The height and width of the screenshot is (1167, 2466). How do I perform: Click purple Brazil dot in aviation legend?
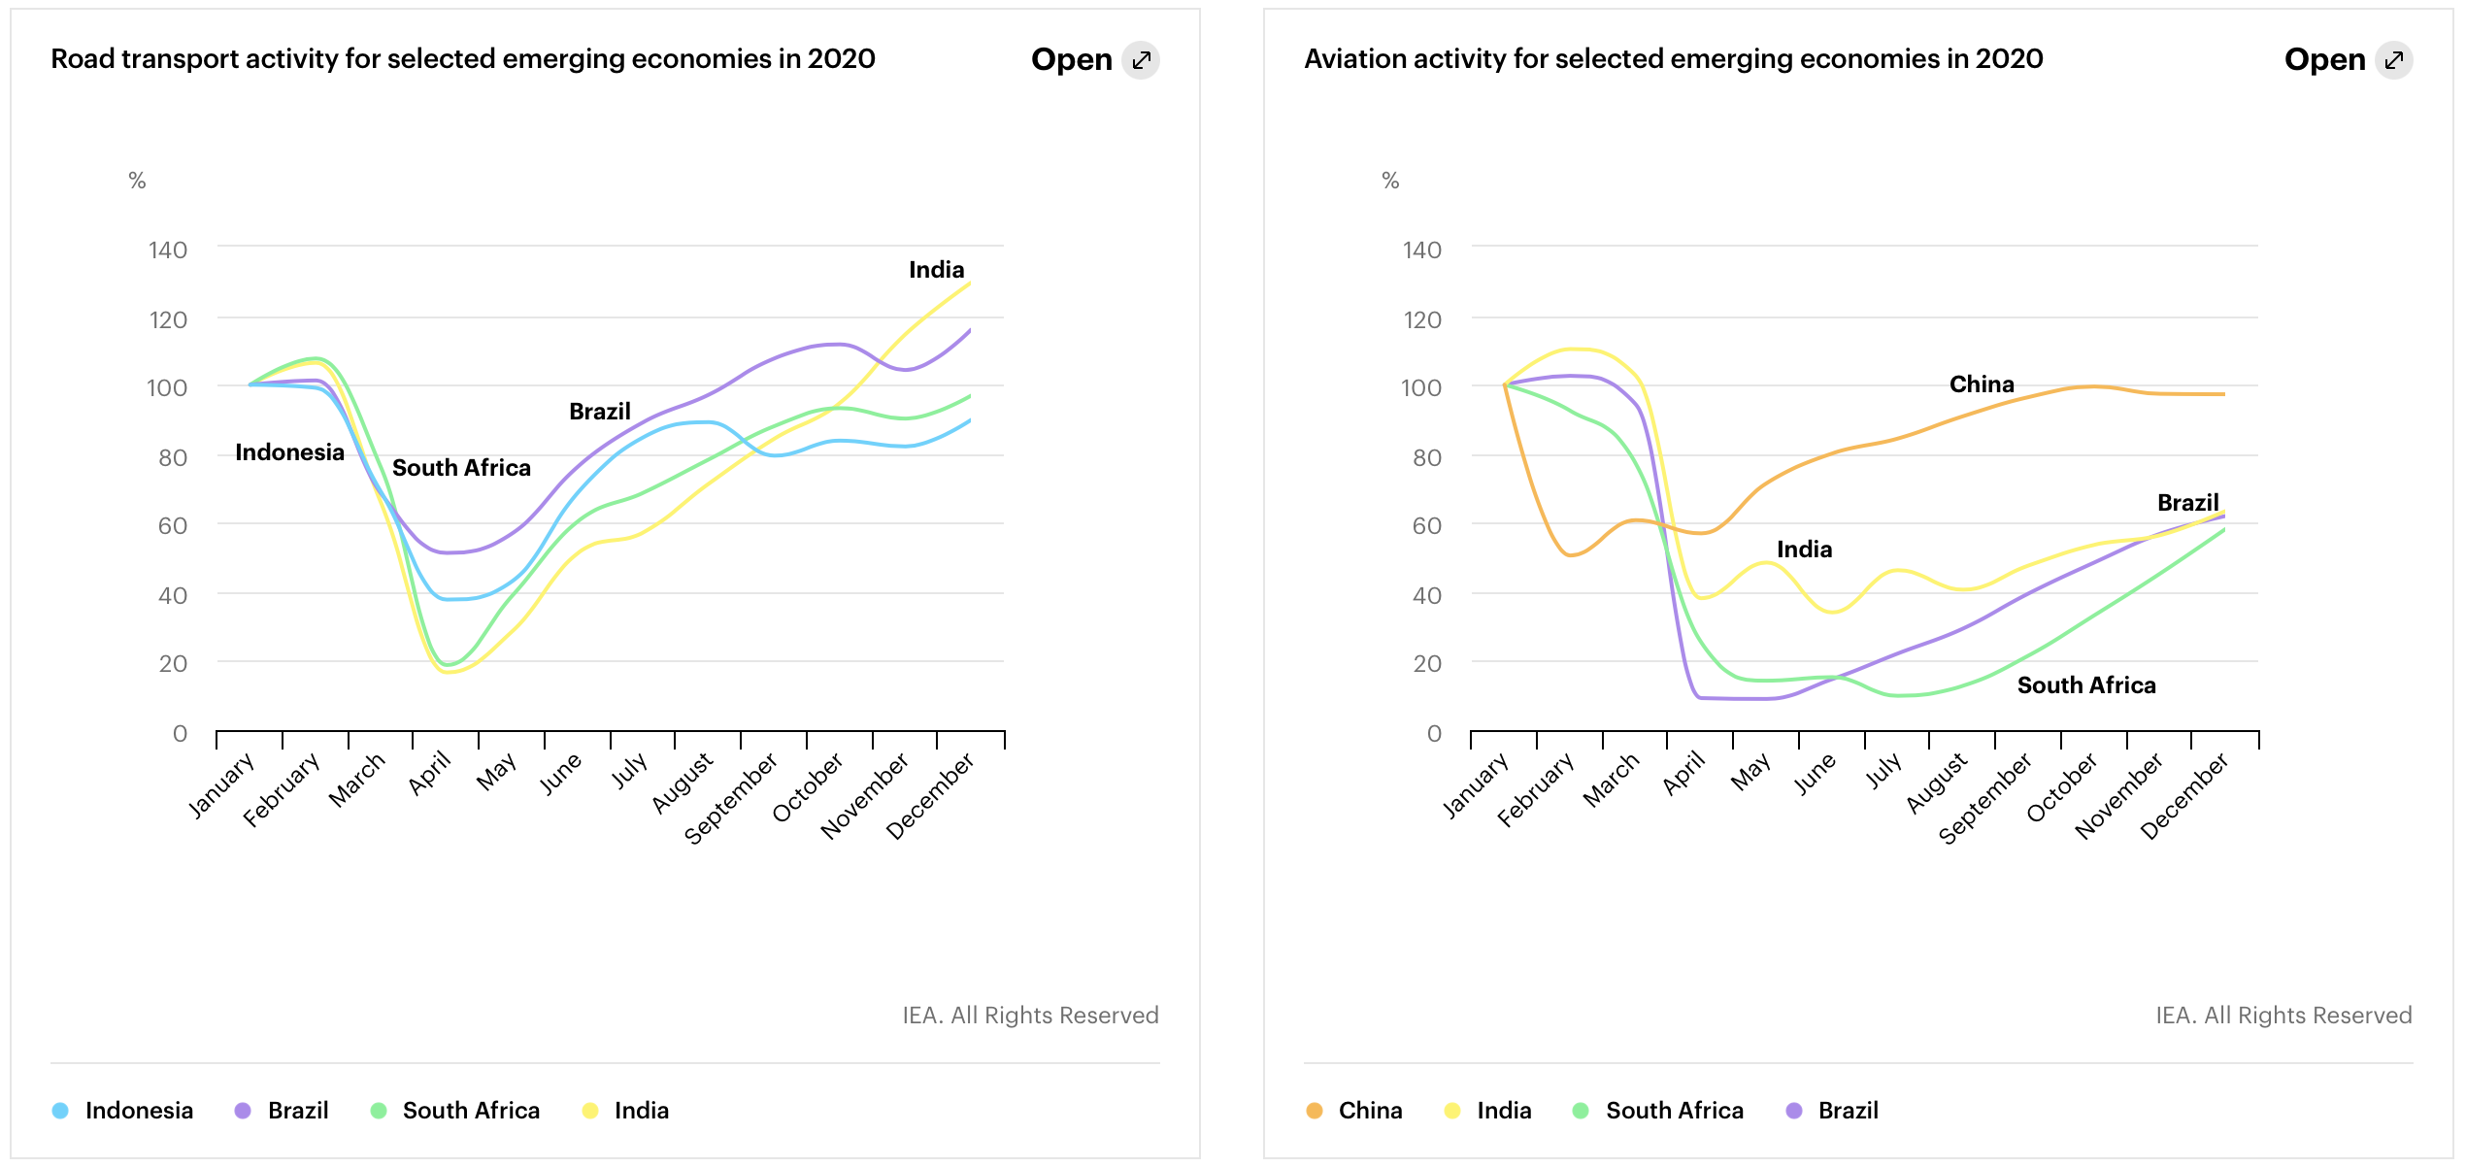tap(1794, 1111)
